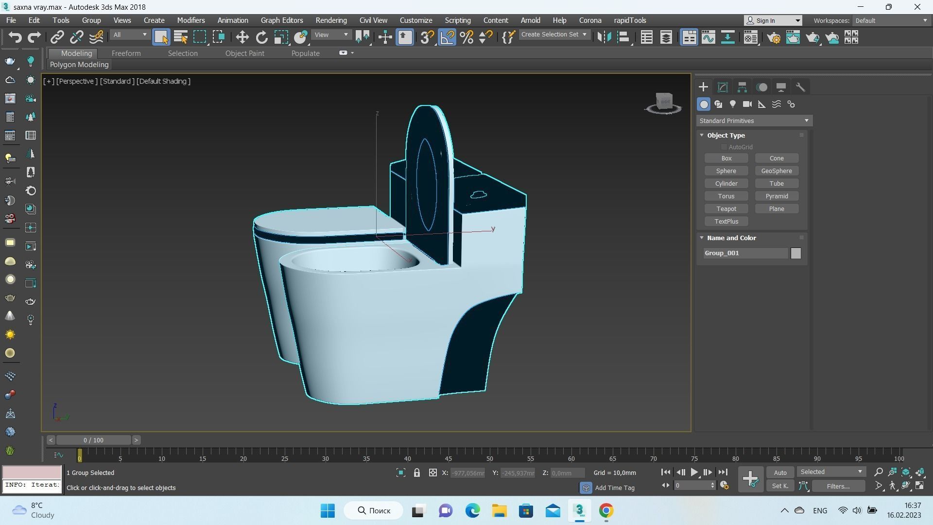The width and height of the screenshot is (933, 525).
Task: Choose the Select and Scale tool
Action: click(281, 37)
